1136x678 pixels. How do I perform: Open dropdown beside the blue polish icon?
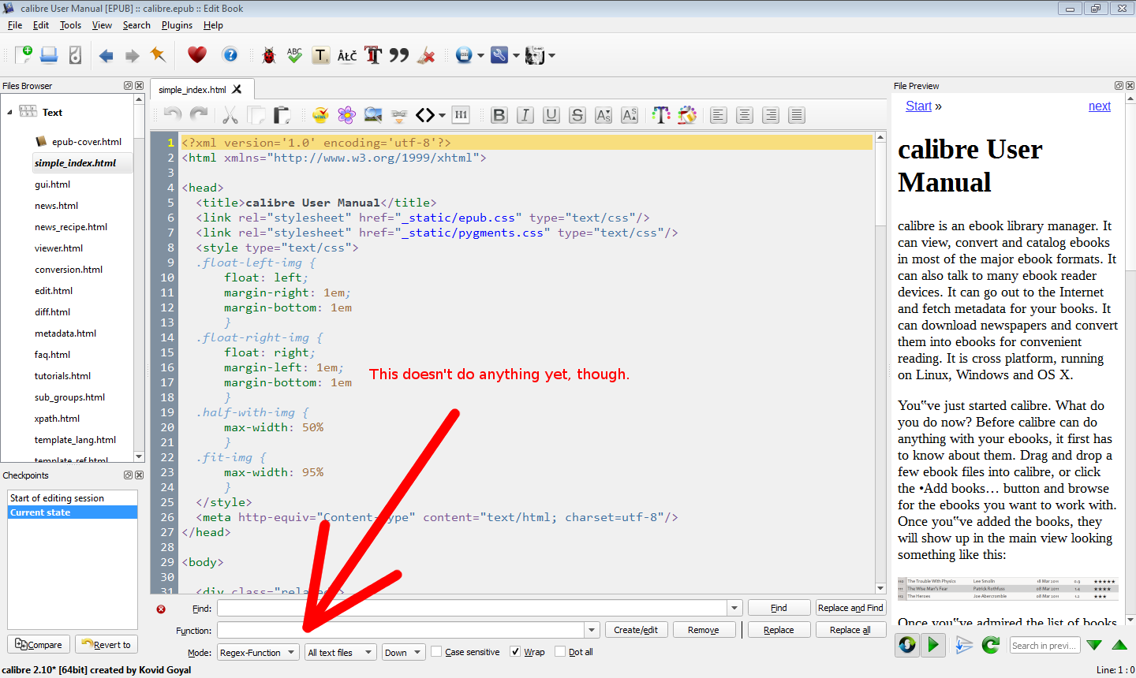480,56
